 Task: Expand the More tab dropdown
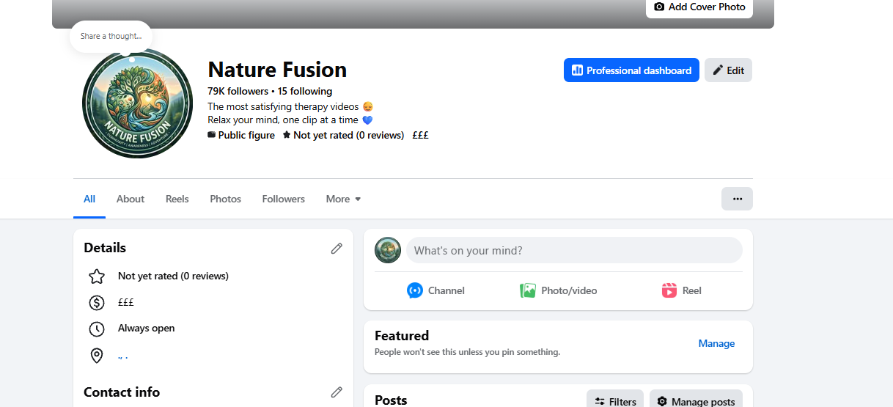[344, 199]
